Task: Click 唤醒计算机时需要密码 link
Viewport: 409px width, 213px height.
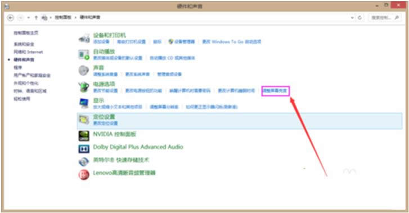Action: click(190, 91)
